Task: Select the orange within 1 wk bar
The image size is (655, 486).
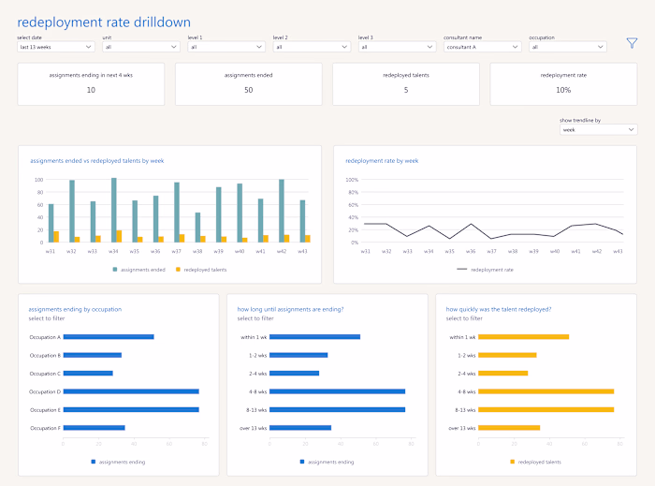Action: pos(523,337)
